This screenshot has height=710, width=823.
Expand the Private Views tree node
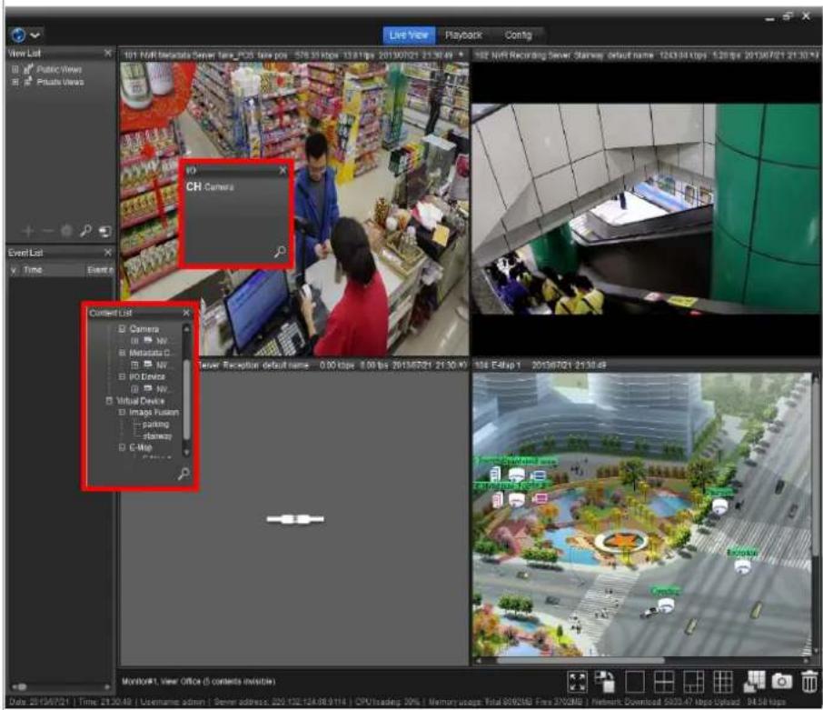(15, 82)
